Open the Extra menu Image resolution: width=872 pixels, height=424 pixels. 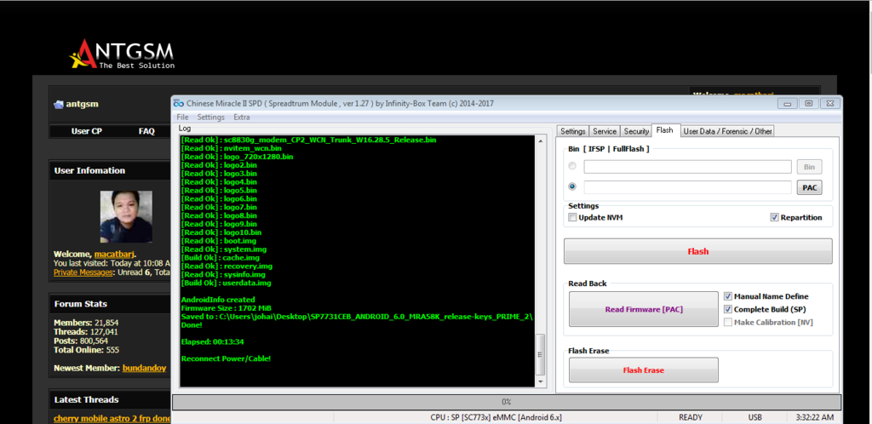(x=241, y=117)
